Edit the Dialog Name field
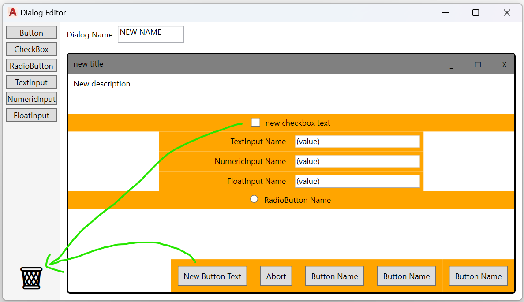The height and width of the screenshot is (302, 524). (151, 34)
